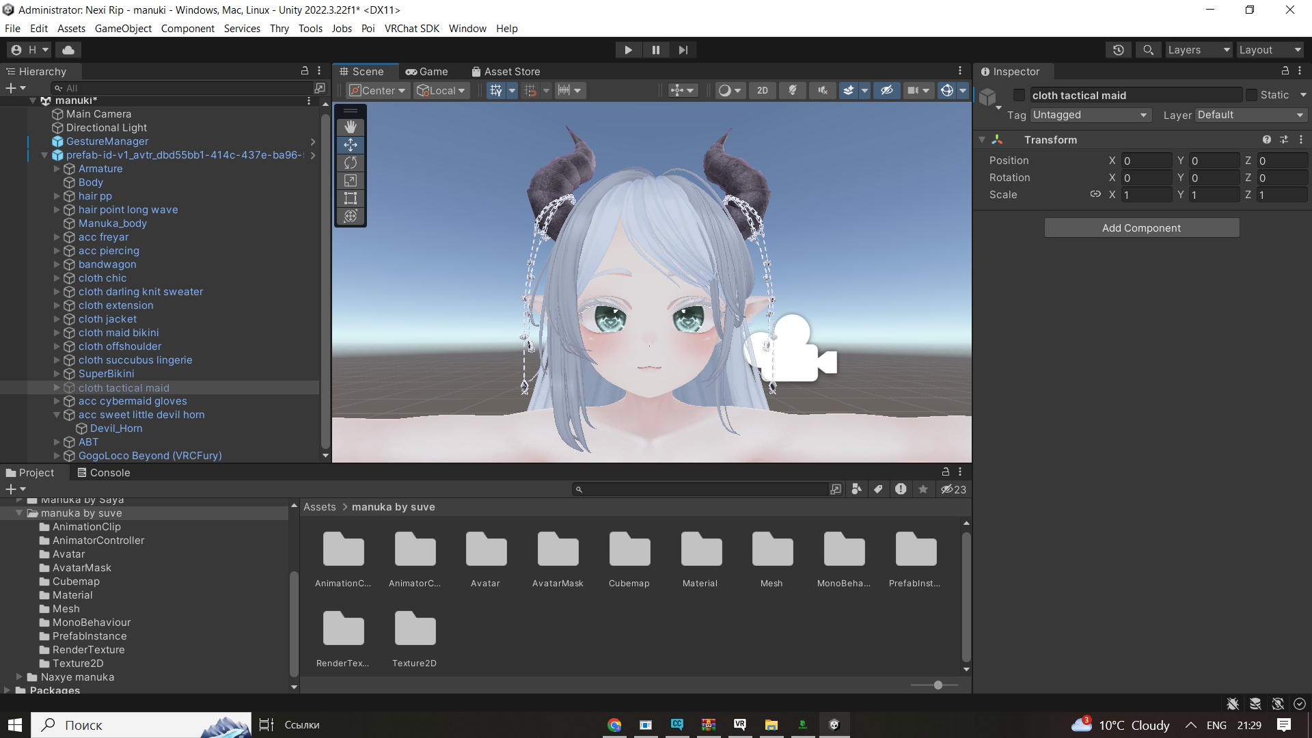
Task: Click the Add Component button
Action: click(x=1141, y=228)
